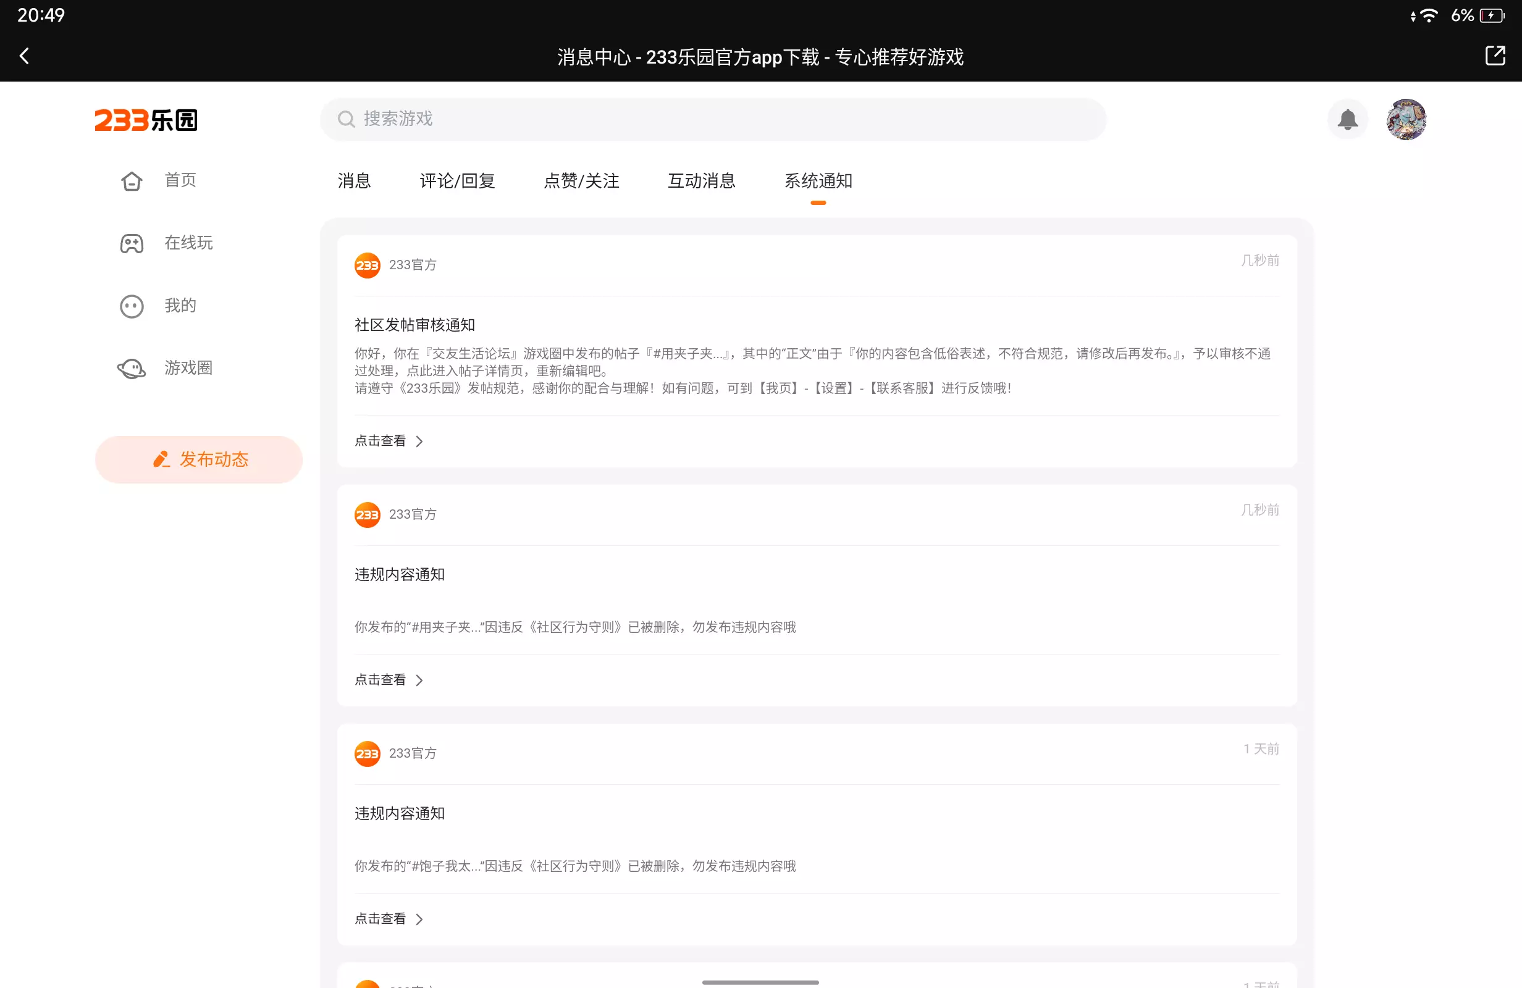Expand 点击查看 for 社区发帖审核通知

click(x=389, y=441)
